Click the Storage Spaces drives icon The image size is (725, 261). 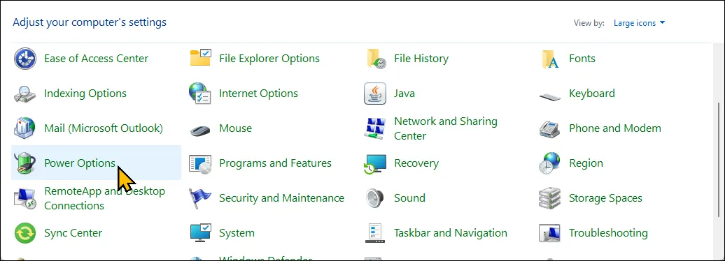coord(550,198)
